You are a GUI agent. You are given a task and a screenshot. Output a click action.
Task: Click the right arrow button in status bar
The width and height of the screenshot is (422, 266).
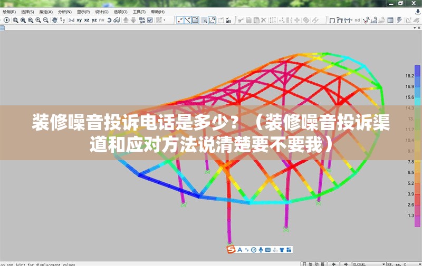point(346,264)
